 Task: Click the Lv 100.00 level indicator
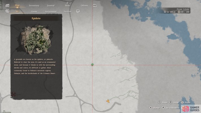point(171,12)
